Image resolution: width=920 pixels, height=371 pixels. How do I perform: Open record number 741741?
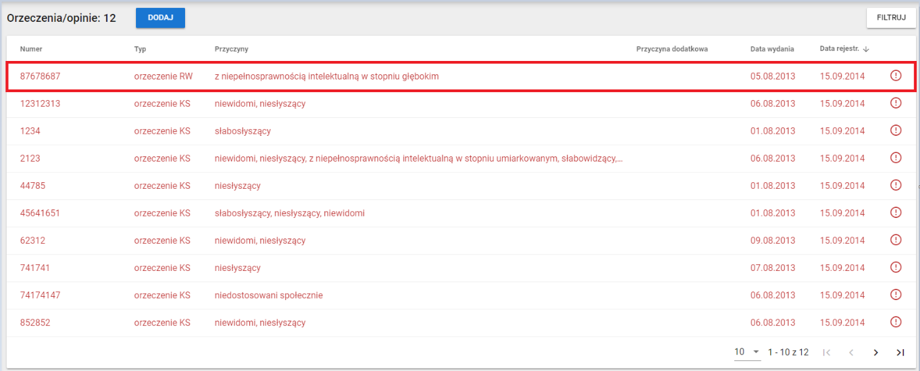(35, 268)
